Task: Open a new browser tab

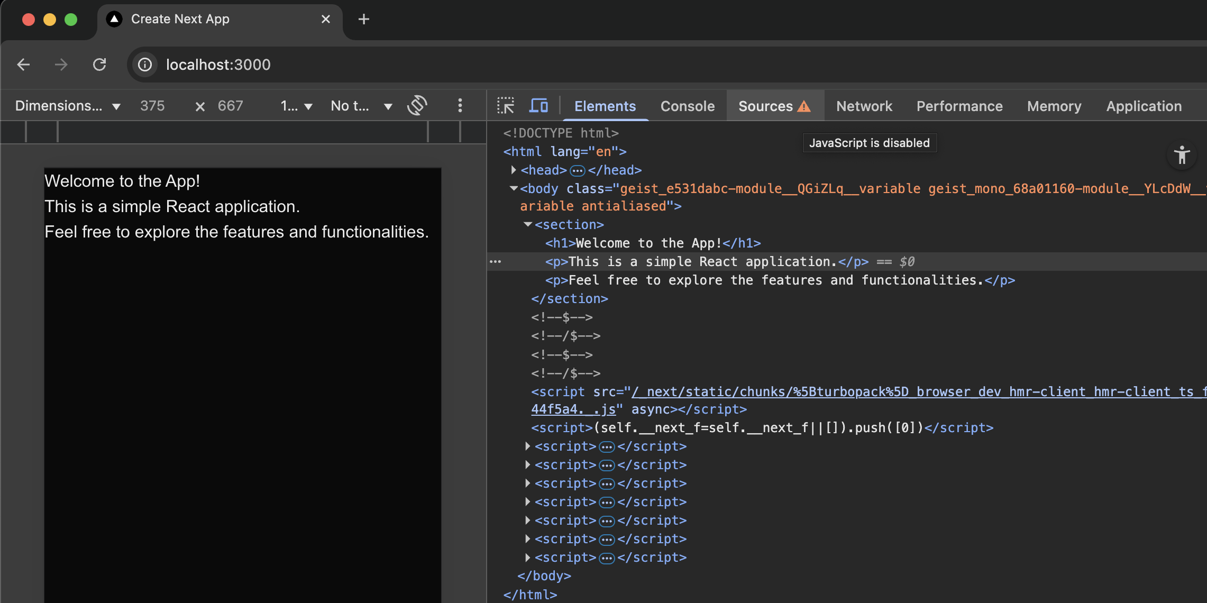Action: [364, 20]
